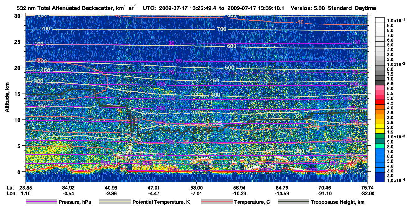The height and width of the screenshot is (209, 408).
Task: Click the latitude value 58.94
Action: point(239,187)
